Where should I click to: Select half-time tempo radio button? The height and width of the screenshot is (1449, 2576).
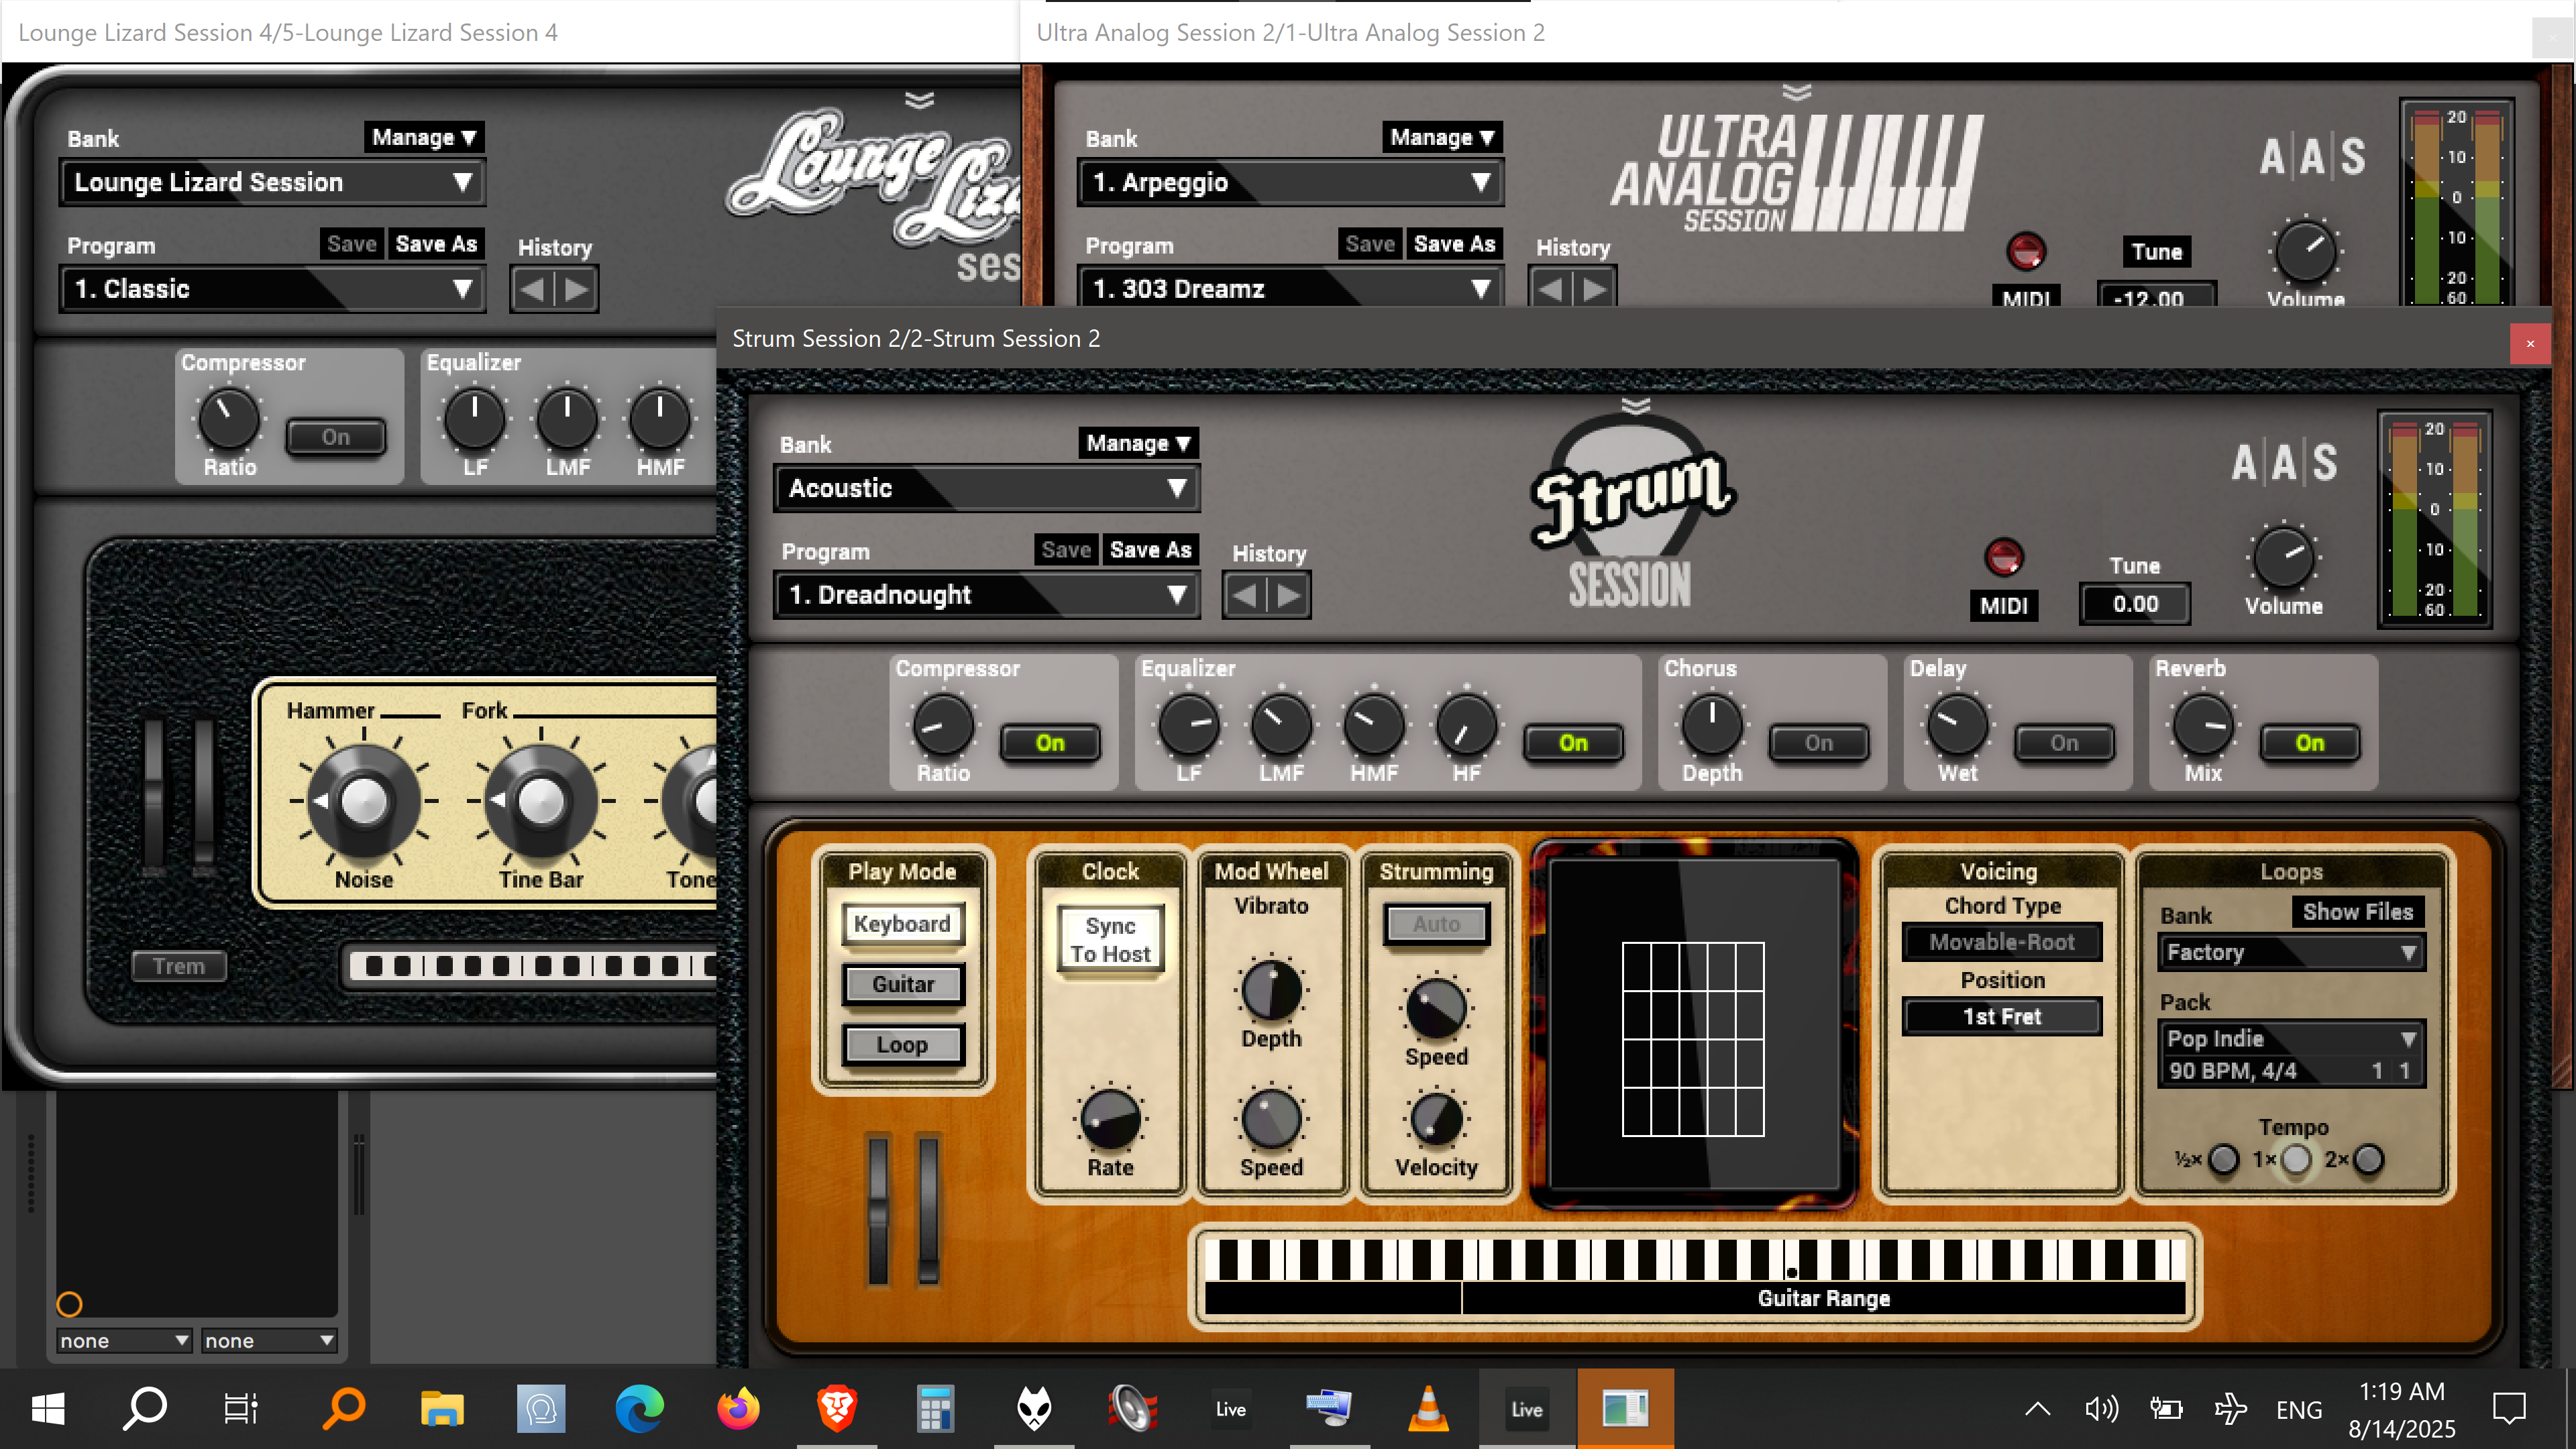coord(2223,1160)
